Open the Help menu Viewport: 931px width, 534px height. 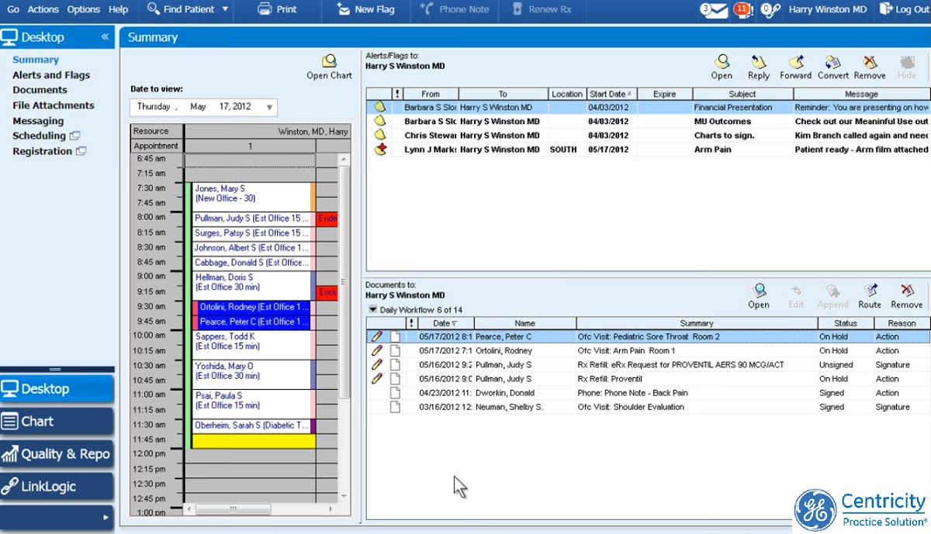pyautogui.click(x=119, y=9)
